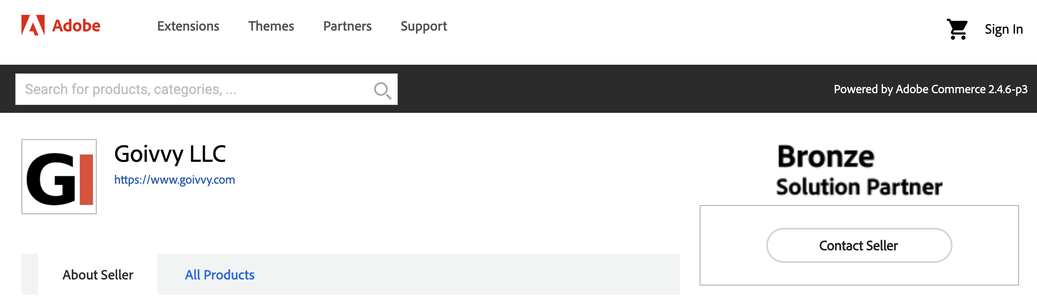
Task: Click Sign In
Action: click(x=1004, y=29)
